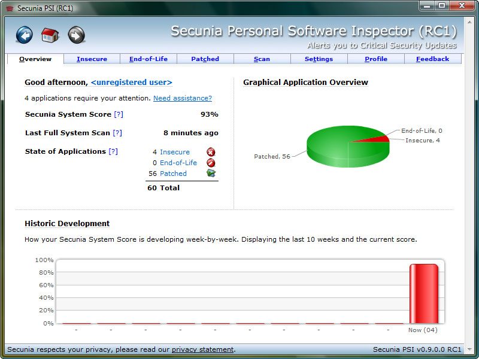The width and height of the screenshot is (479, 359).
Task: Click the End-of-Life link in State of Applications
Action: pyautogui.click(x=178, y=163)
